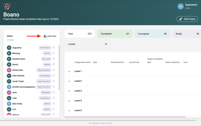The width and height of the screenshot is (201, 126).
Task: Click the Users list vertical scrollbar
Action: [x=59, y=67]
